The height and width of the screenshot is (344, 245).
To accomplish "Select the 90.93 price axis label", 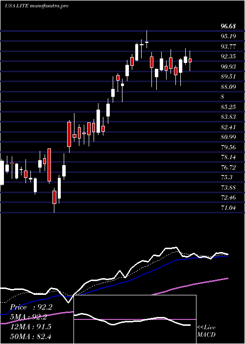I will point(229,66).
